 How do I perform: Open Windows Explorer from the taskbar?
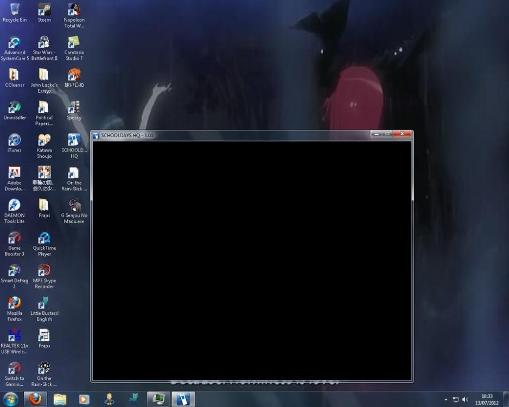tap(59, 399)
